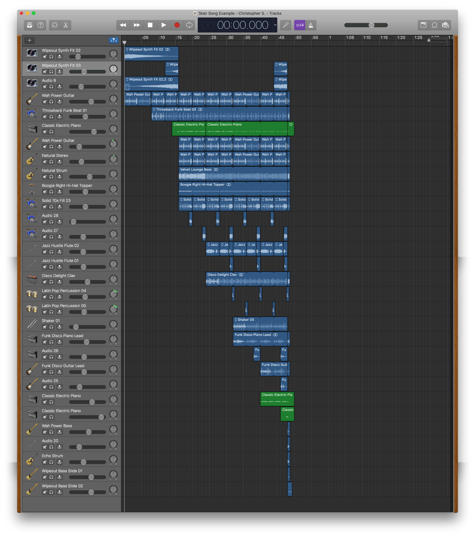Open the Editors with the scissors icon

pos(66,25)
